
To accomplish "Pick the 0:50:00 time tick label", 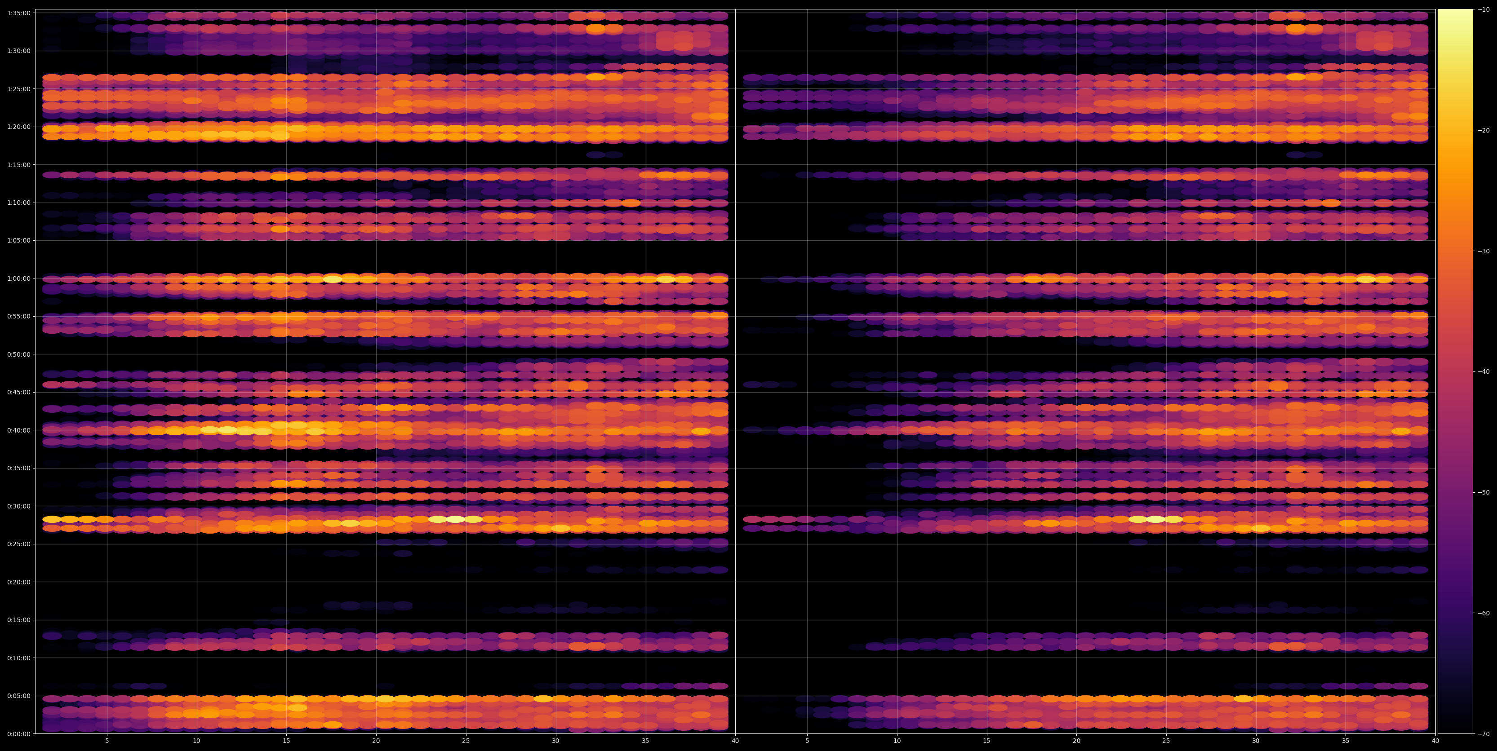I will (x=18, y=354).
